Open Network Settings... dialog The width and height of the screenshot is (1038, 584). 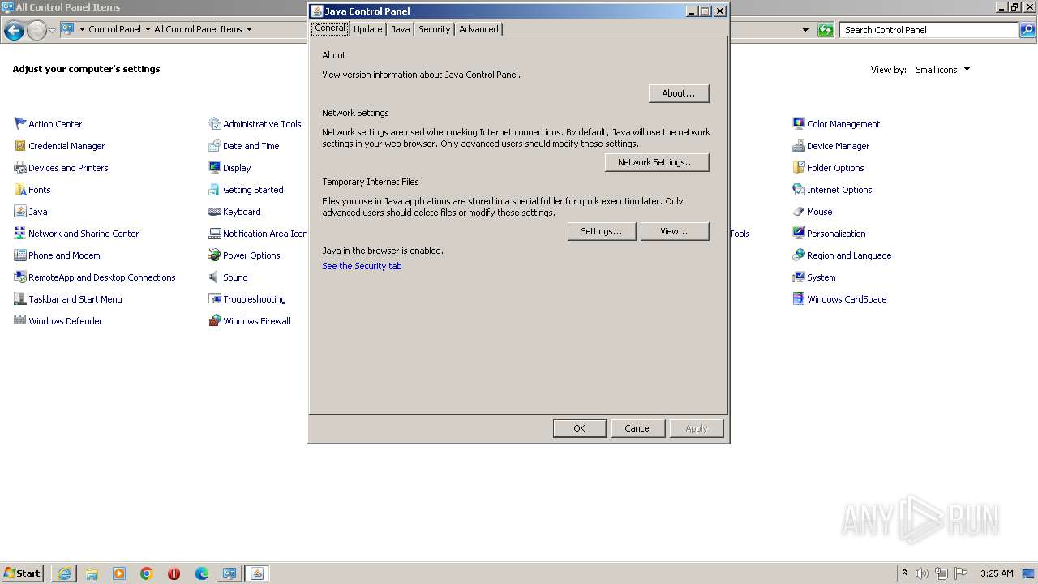[657, 162]
